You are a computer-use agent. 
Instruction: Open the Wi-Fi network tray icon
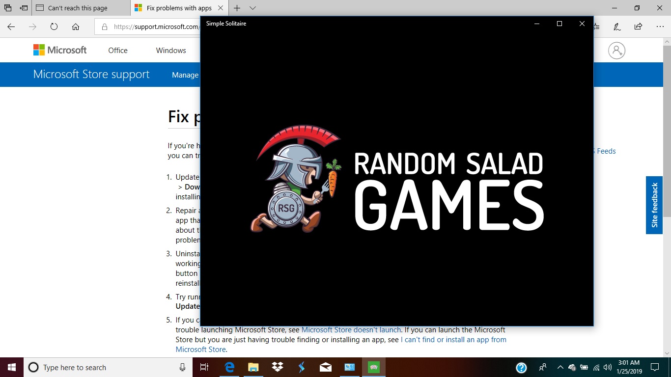(596, 367)
